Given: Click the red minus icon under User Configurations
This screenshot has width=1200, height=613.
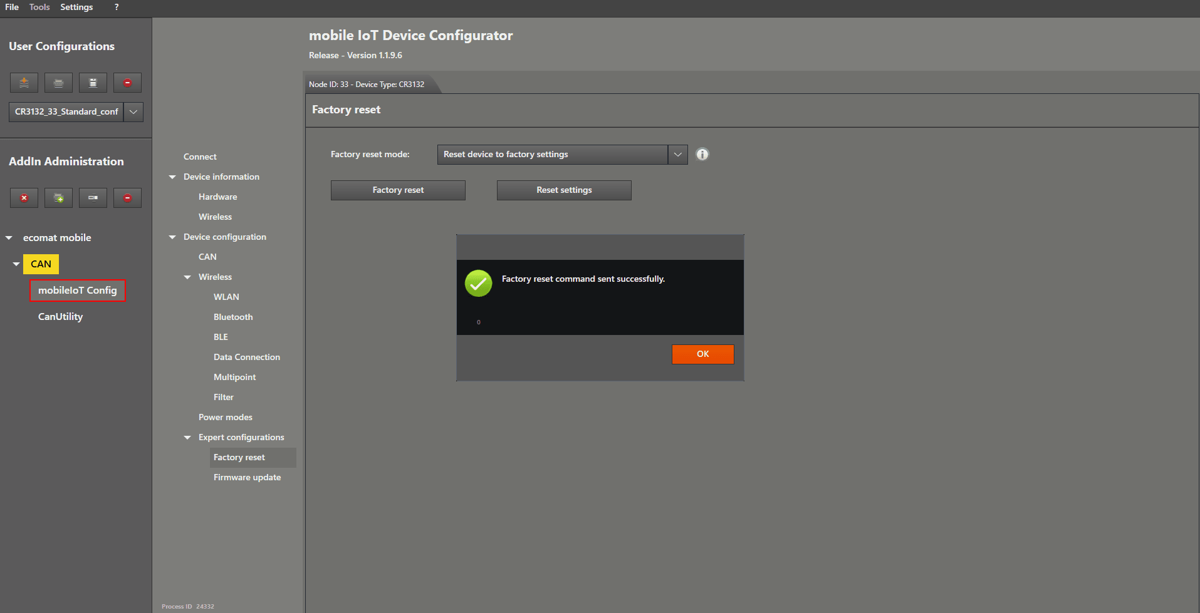Looking at the screenshot, I should click(127, 83).
